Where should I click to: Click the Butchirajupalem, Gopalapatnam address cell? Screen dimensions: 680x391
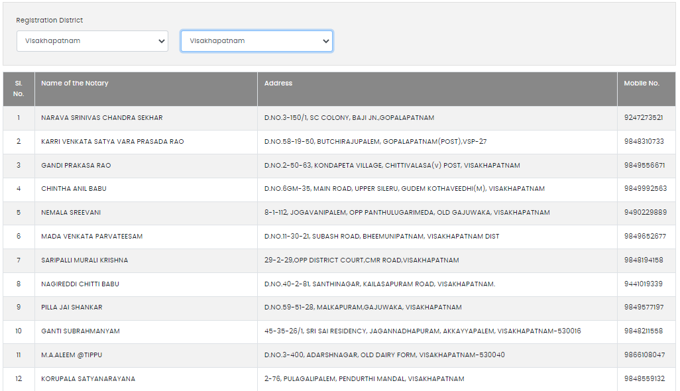point(376,142)
